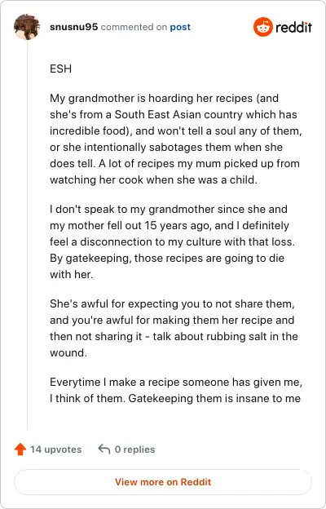Follow the blue "post" link

pos(180,27)
